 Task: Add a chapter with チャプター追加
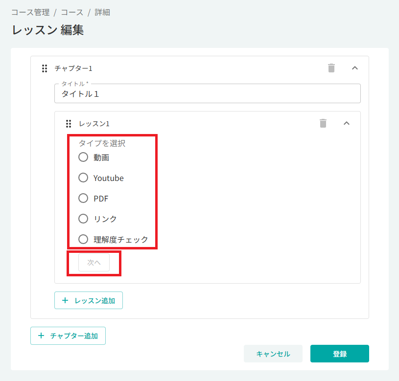[68, 336]
